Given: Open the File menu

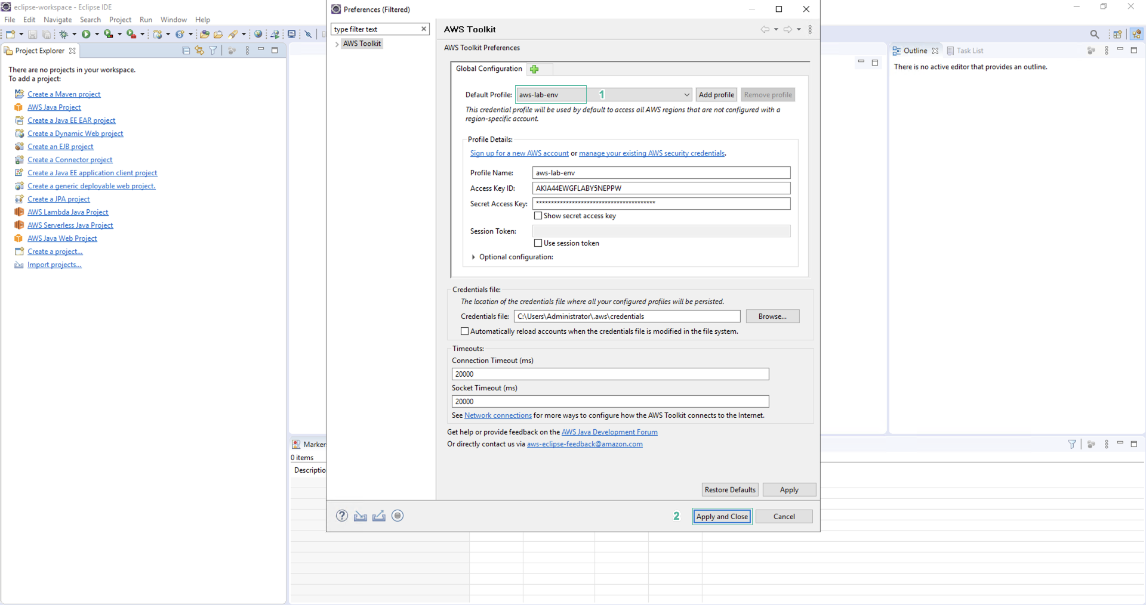Looking at the screenshot, I should pos(10,20).
